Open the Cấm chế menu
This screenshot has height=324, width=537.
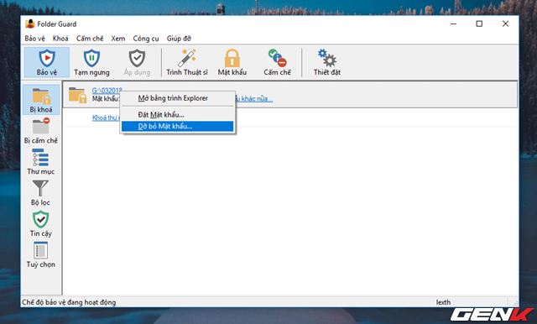pyautogui.click(x=90, y=39)
